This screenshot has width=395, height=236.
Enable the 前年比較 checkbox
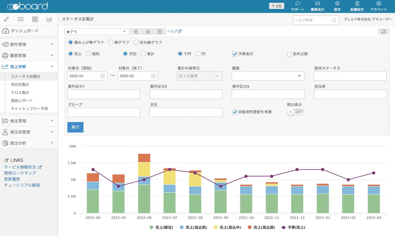[289, 54]
